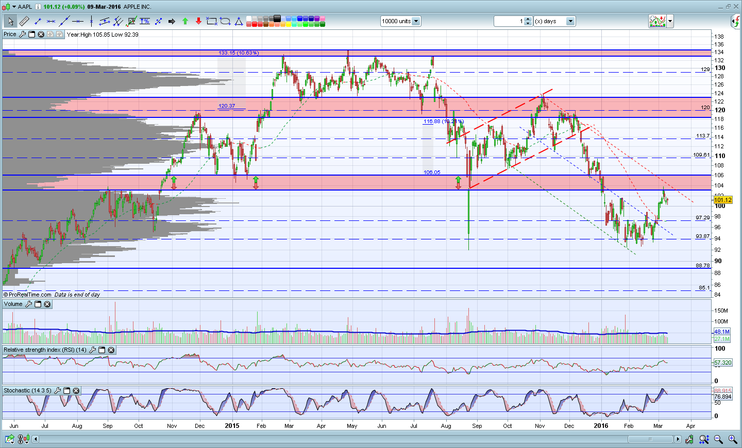Viewport: 742px width, 448px height.
Task: Select the triangle drawing tool
Action: click(x=239, y=21)
